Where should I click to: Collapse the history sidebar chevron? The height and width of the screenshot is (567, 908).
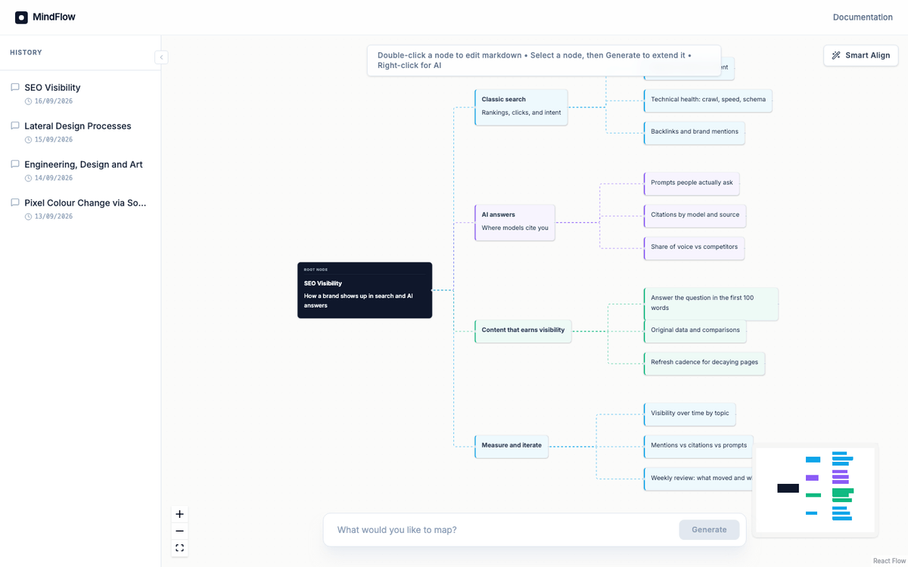[x=161, y=57]
